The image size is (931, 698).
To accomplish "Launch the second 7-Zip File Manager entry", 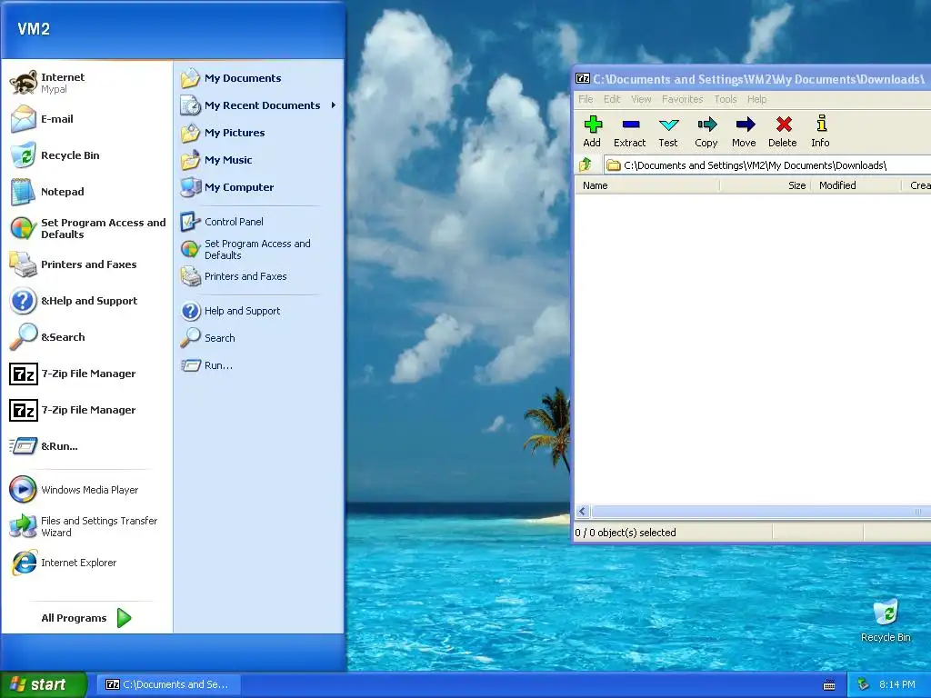I will coord(87,410).
